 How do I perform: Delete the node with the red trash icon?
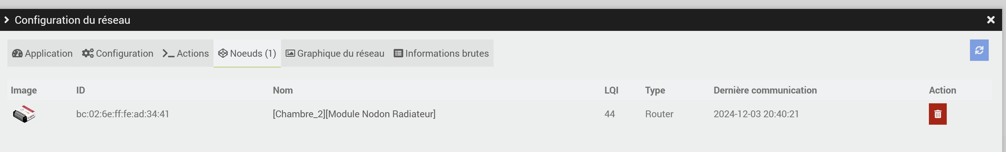[937, 114]
